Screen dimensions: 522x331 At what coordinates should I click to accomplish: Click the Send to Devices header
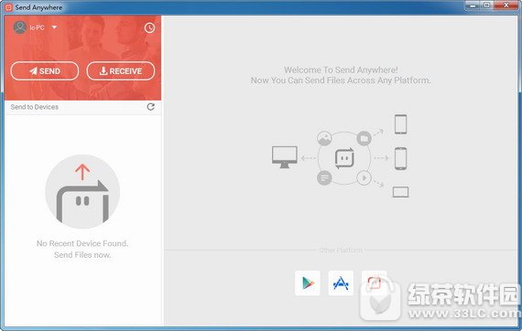click(34, 107)
